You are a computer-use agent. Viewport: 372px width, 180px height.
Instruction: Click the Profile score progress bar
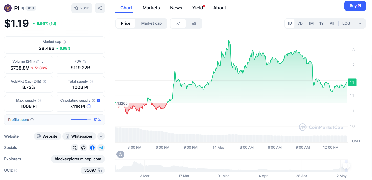(x=81, y=120)
